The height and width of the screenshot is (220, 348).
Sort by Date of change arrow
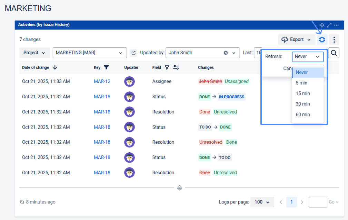point(55,67)
